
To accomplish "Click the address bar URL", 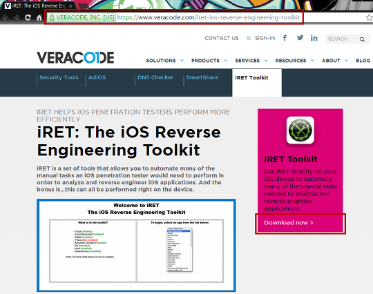I will click(x=209, y=17).
